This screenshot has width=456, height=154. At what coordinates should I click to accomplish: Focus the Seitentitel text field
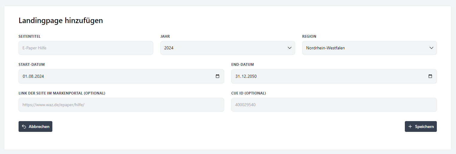pyautogui.click(x=86, y=48)
